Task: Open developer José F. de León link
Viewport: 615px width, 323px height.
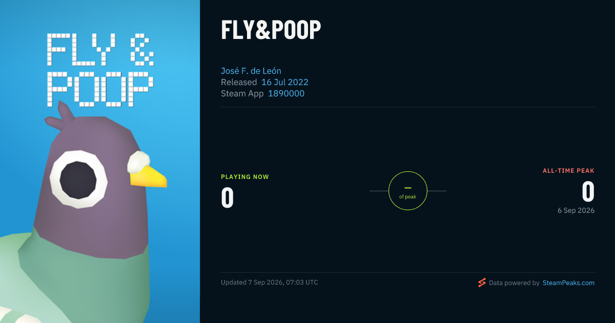Action: pyautogui.click(x=251, y=71)
